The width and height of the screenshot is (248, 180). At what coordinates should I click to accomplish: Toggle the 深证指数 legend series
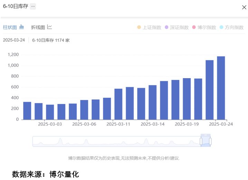(x=177, y=28)
